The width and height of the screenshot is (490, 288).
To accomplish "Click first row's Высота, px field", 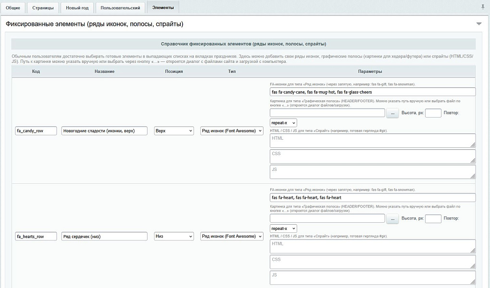I will pyautogui.click(x=433, y=113).
